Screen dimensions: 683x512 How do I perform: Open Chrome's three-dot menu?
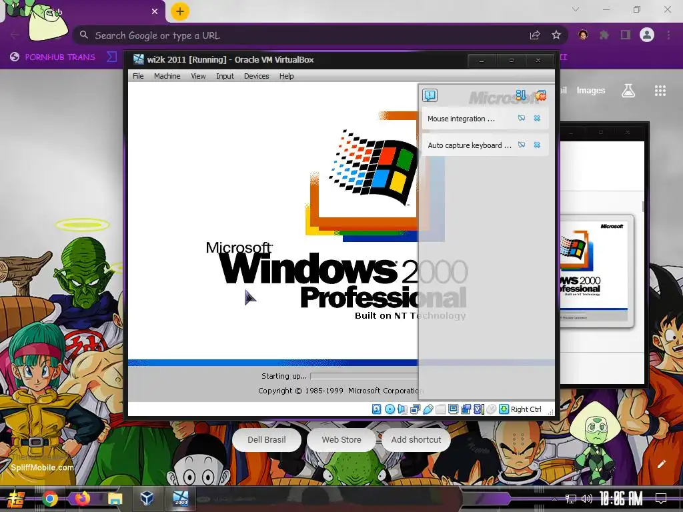coord(668,35)
